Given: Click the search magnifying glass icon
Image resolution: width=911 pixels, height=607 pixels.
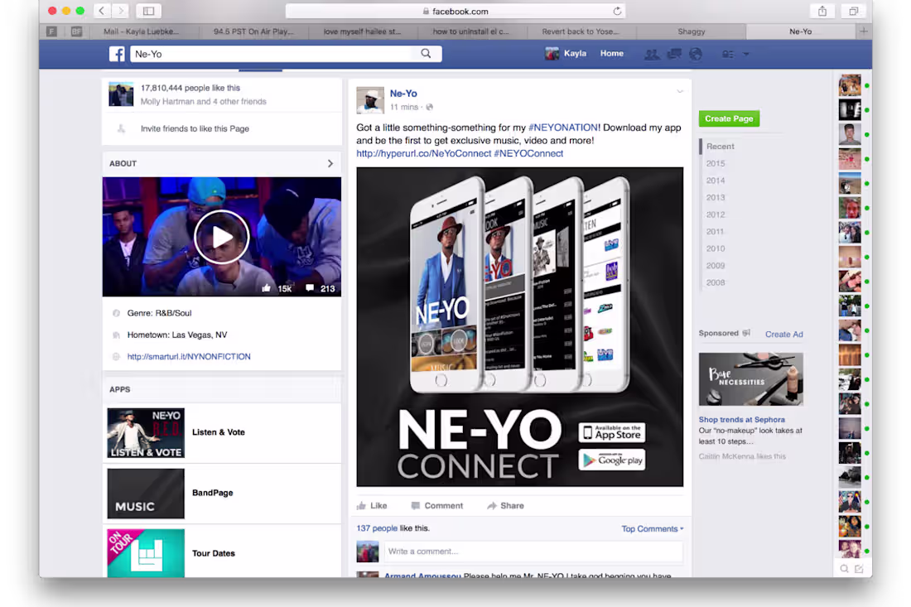Looking at the screenshot, I should click(x=426, y=53).
